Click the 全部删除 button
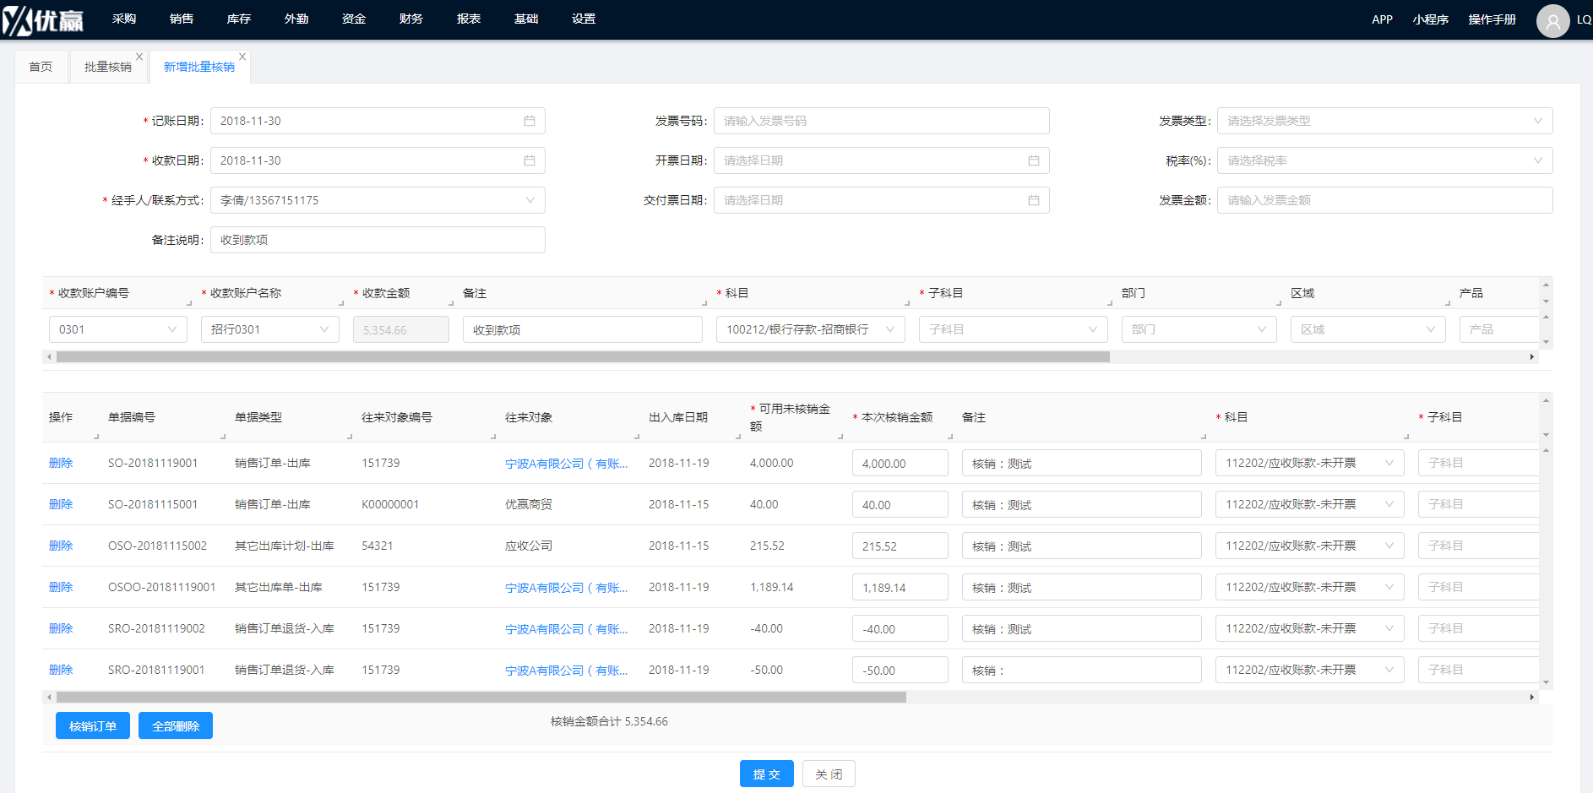 click(176, 725)
